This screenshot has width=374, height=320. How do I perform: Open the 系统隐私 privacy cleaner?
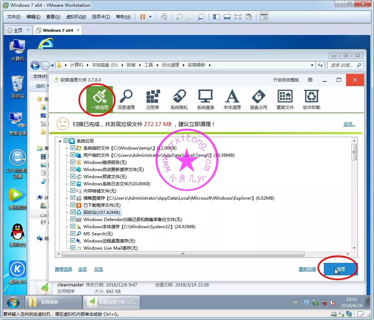coord(179,99)
